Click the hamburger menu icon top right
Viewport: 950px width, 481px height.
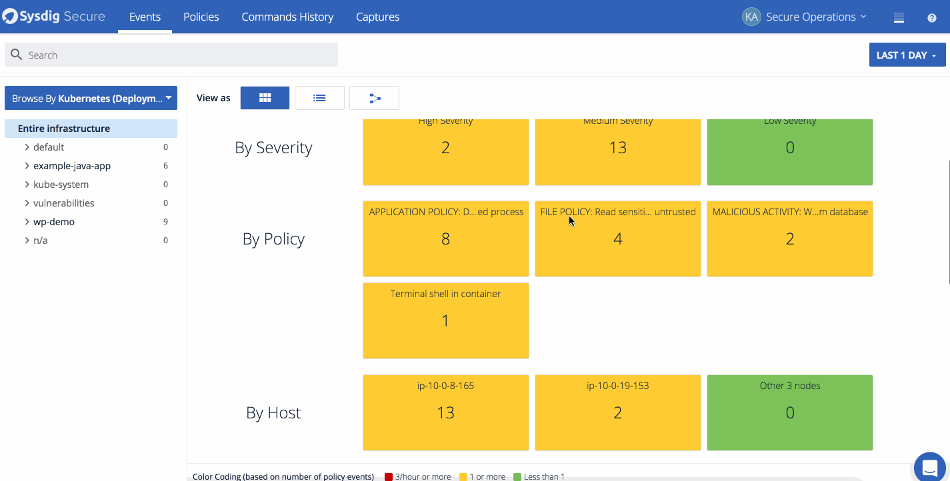pyautogui.click(x=898, y=17)
